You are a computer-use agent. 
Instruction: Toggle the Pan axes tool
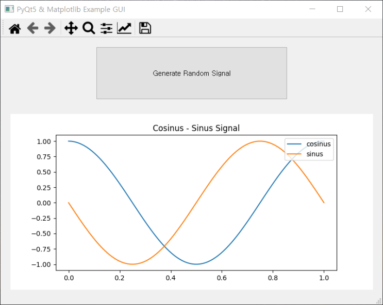pyautogui.click(x=71, y=28)
